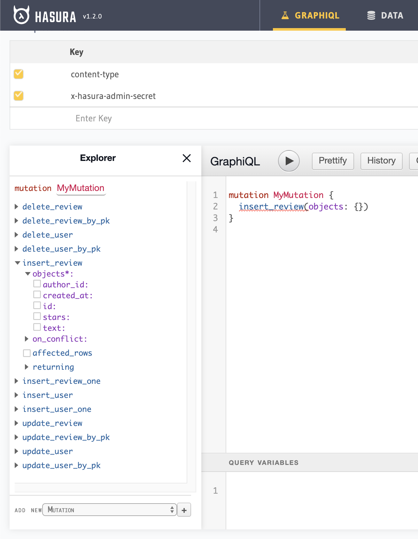
Task: Switch to the DATA tab
Action: click(x=385, y=15)
